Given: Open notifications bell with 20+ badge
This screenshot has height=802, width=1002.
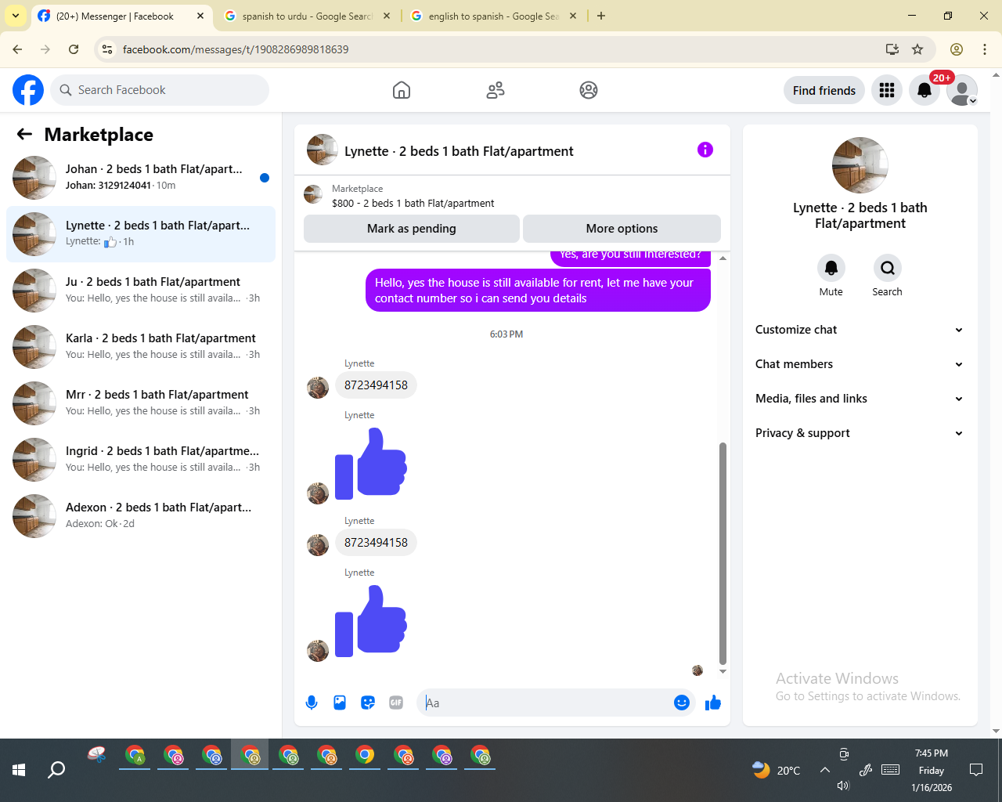Looking at the screenshot, I should click(925, 90).
